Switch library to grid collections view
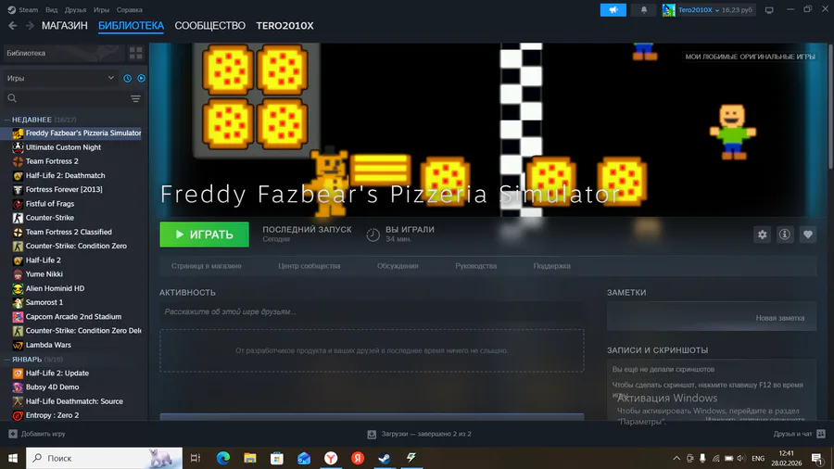Viewport: 834px width, 469px height. tap(135, 53)
